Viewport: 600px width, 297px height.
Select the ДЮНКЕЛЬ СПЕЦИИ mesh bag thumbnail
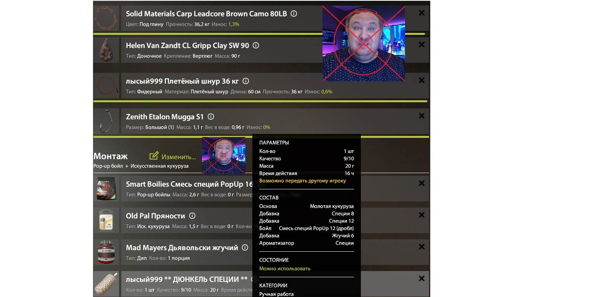click(106, 284)
